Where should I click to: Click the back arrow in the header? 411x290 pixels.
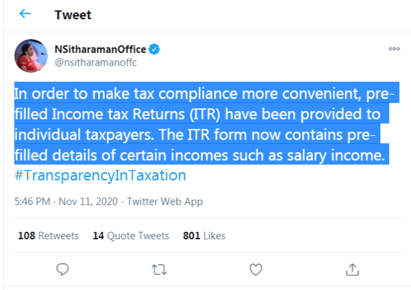point(25,14)
